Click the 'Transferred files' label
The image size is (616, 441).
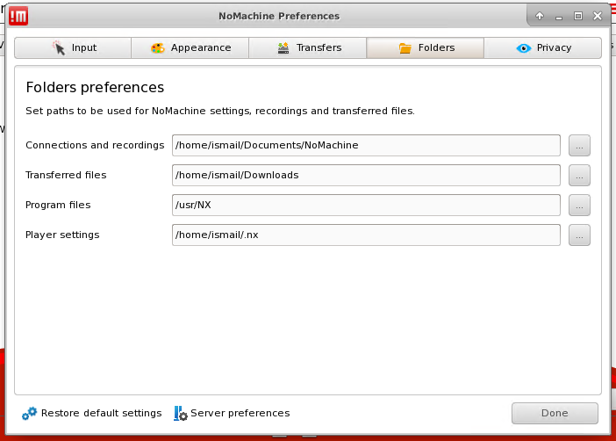pos(66,175)
